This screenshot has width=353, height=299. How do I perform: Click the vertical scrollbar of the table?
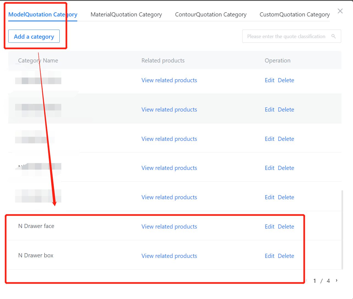(342, 230)
